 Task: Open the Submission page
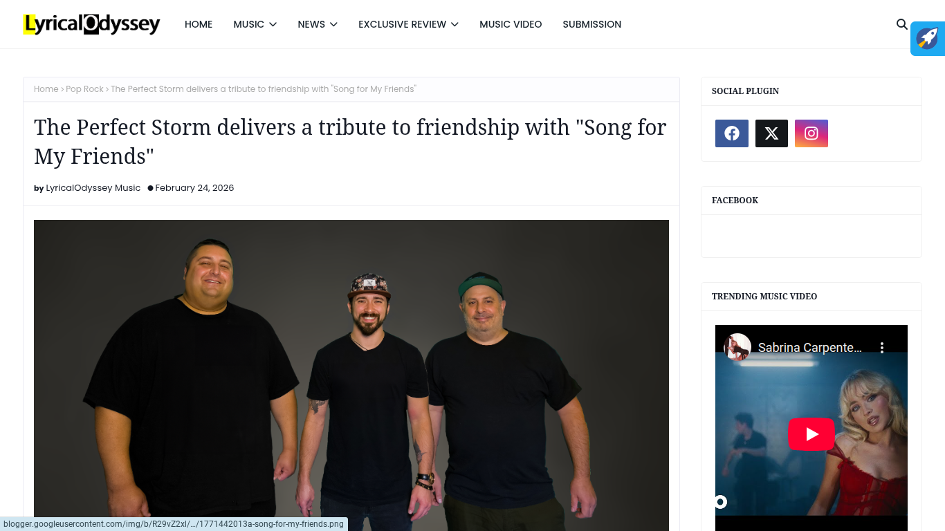click(x=591, y=24)
